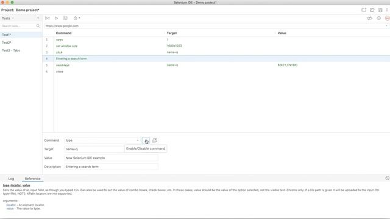Select Test1* in the tests list
The image size is (390, 219).
point(21,35)
